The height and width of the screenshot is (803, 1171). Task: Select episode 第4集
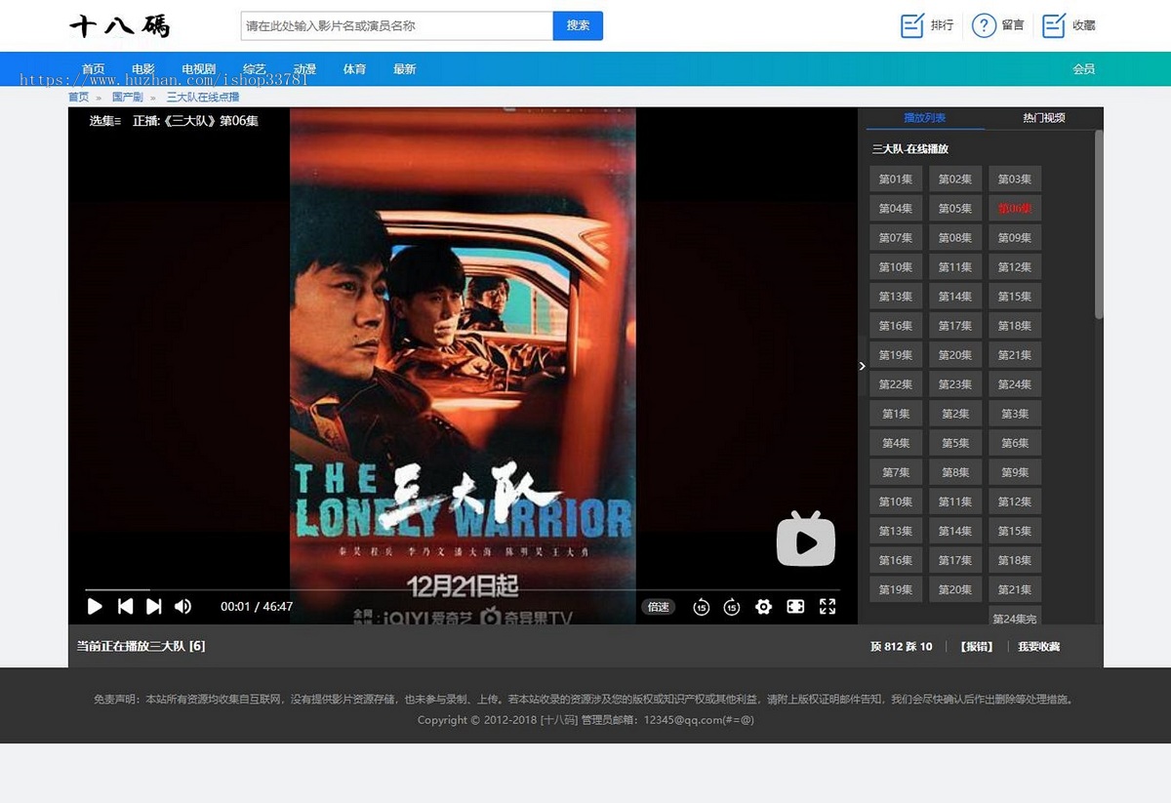tap(896, 443)
